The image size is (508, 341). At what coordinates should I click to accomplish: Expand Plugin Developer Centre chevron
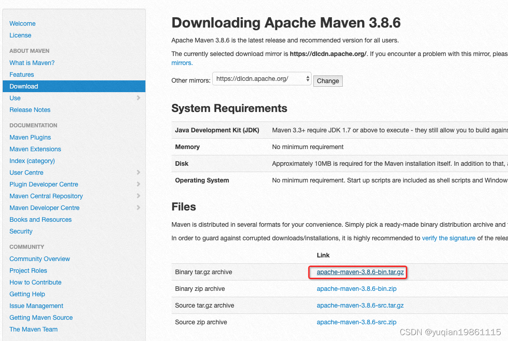[138, 184]
